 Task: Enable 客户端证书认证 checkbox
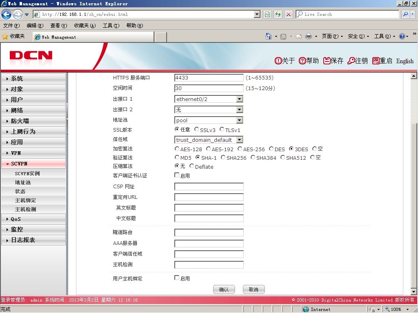coord(177,175)
